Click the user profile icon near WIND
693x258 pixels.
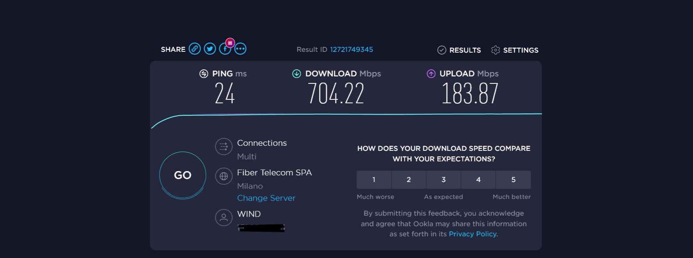click(x=224, y=217)
